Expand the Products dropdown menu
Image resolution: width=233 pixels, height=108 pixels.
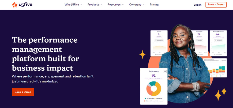(95, 5)
